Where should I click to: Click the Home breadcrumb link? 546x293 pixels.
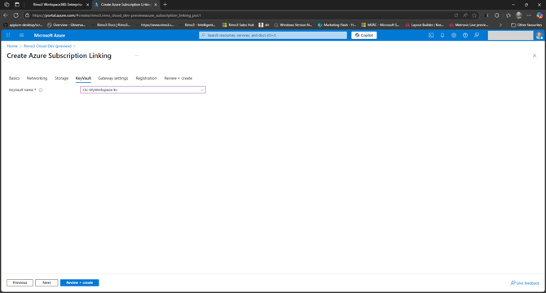12,46
